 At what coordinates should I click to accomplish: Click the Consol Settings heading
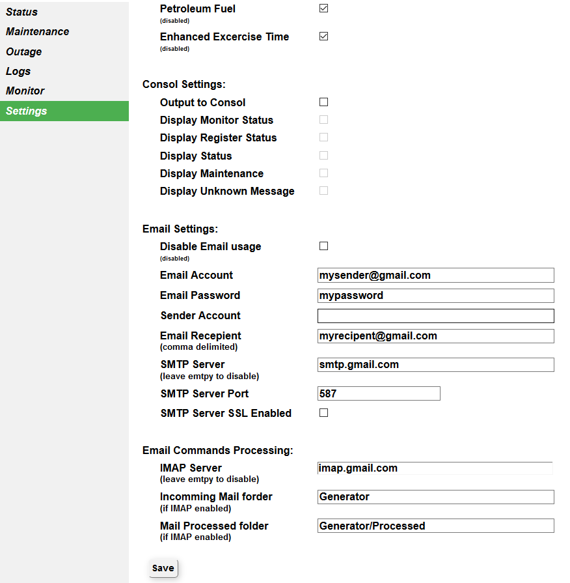pos(183,85)
